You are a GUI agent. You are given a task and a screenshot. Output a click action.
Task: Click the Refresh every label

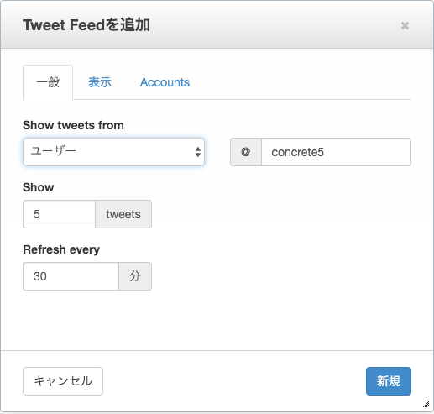[x=61, y=249]
